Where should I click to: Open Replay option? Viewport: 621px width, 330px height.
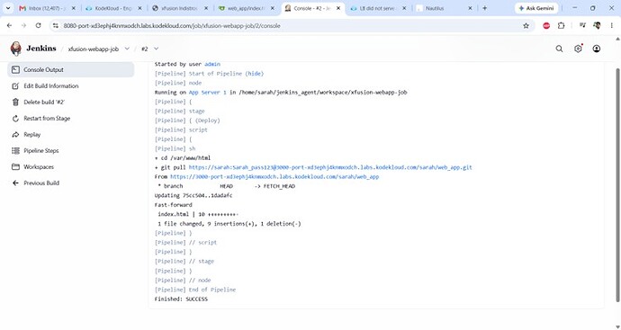pos(32,135)
